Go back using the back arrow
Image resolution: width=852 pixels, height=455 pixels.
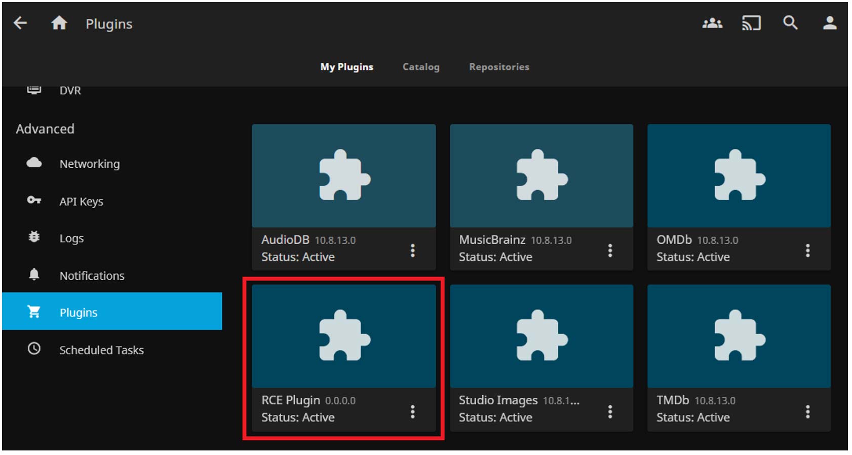pyautogui.click(x=20, y=23)
